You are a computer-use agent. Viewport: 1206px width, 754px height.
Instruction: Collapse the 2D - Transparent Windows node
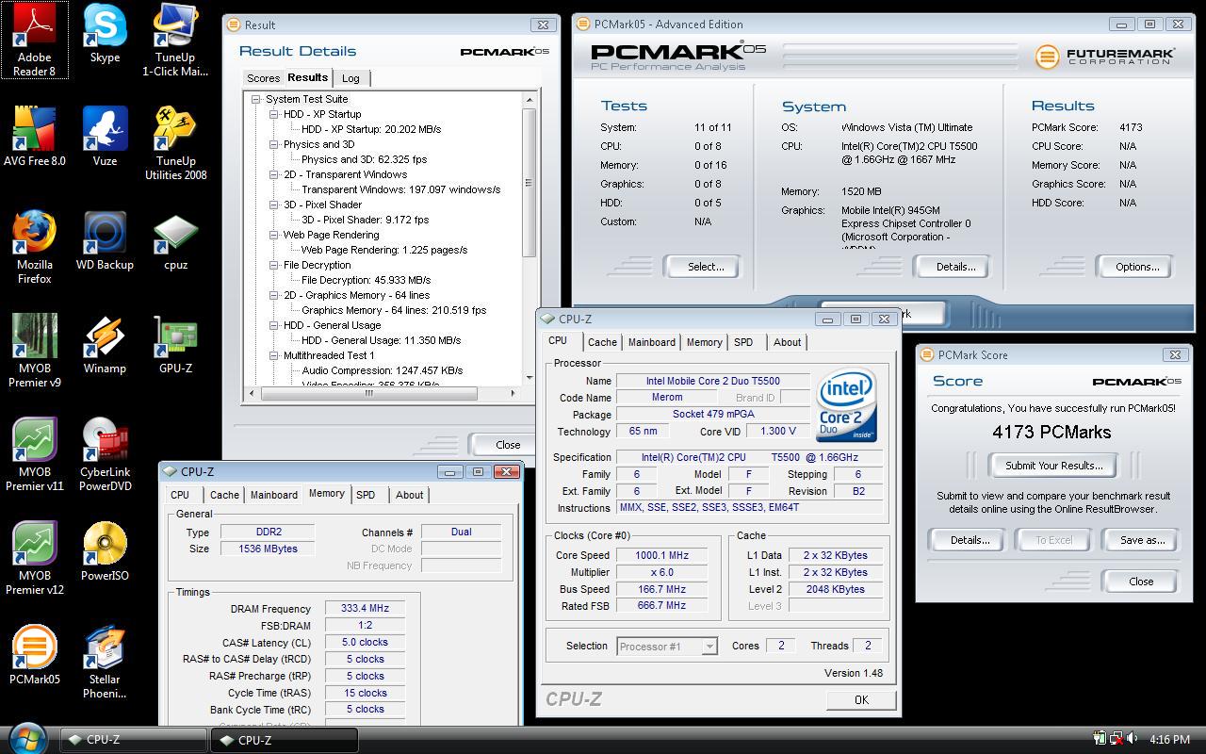[273, 174]
